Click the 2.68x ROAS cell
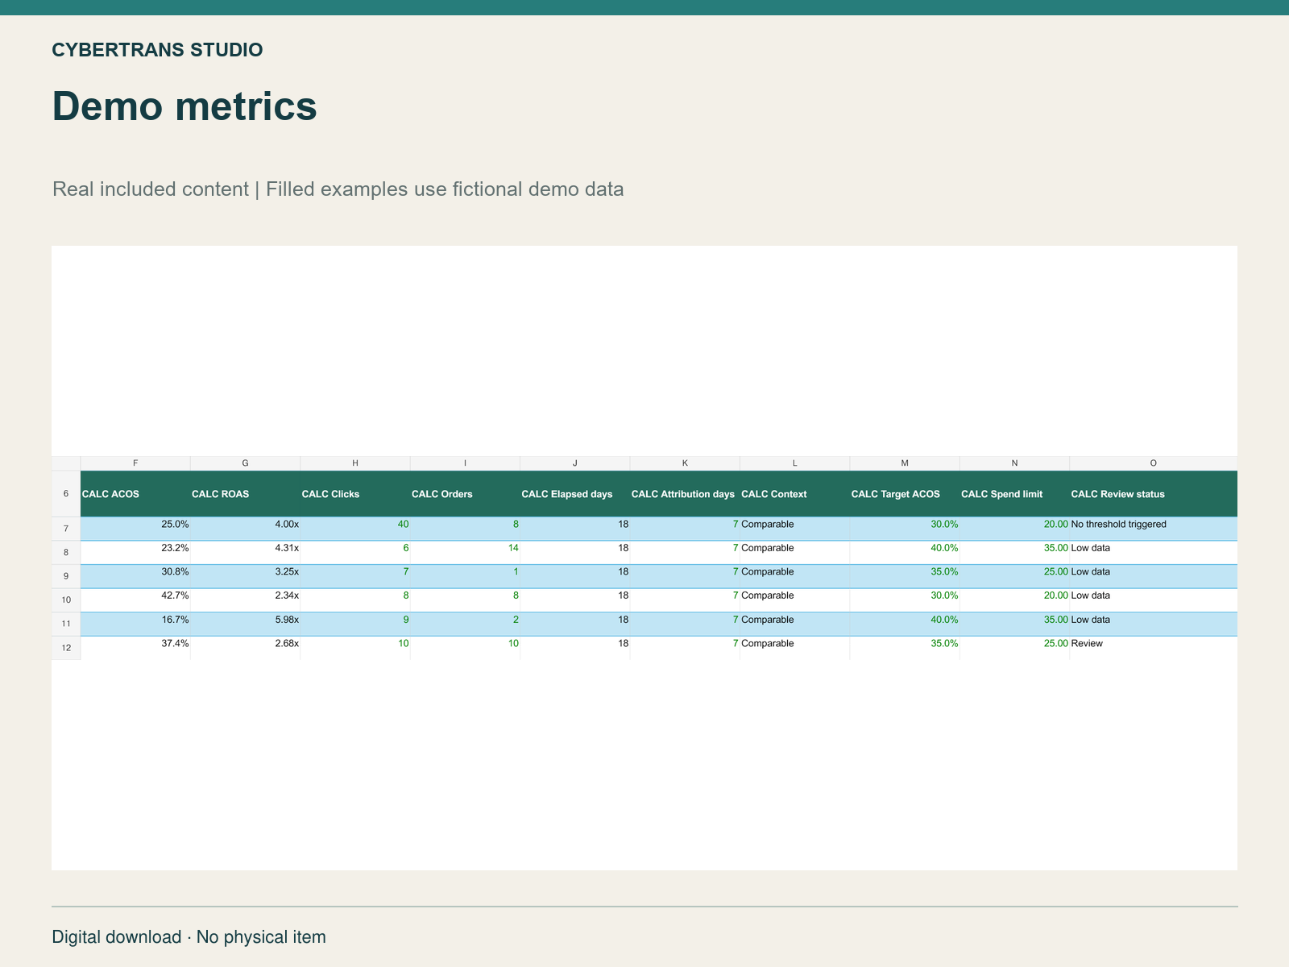Viewport: 1289px width, 967px height. tap(245, 648)
